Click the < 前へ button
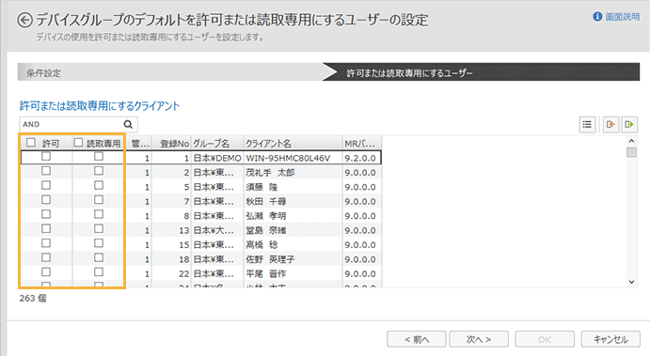The image size is (650, 356). pyautogui.click(x=417, y=339)
